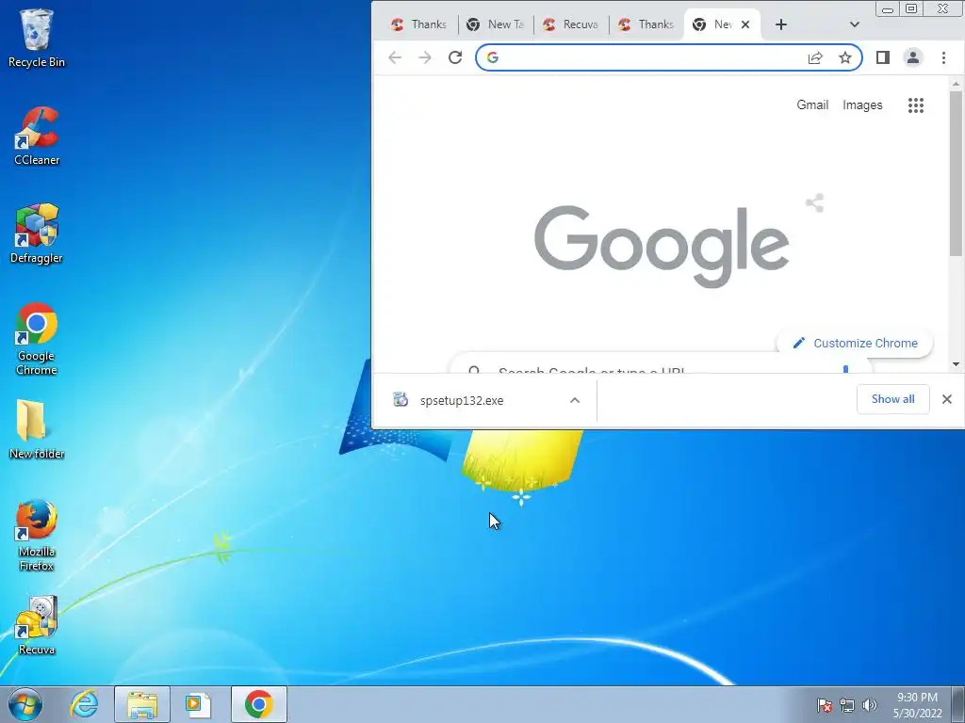
Task: Open the Defraggler desktop shortcut
Action: point(37,233)
